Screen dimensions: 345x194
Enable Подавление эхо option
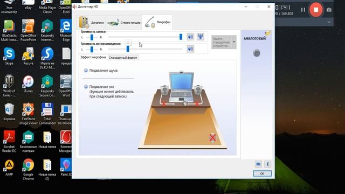coord(86,87)
